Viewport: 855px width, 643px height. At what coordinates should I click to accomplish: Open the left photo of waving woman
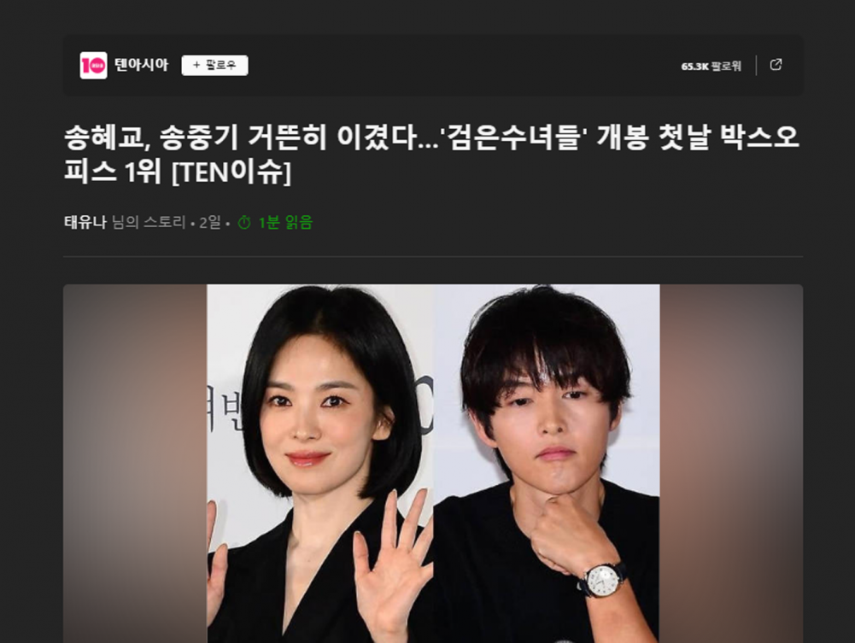click(x=320, y=464)
